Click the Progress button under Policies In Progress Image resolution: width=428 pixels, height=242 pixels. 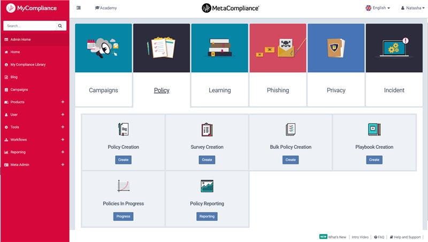coord(124,216)
